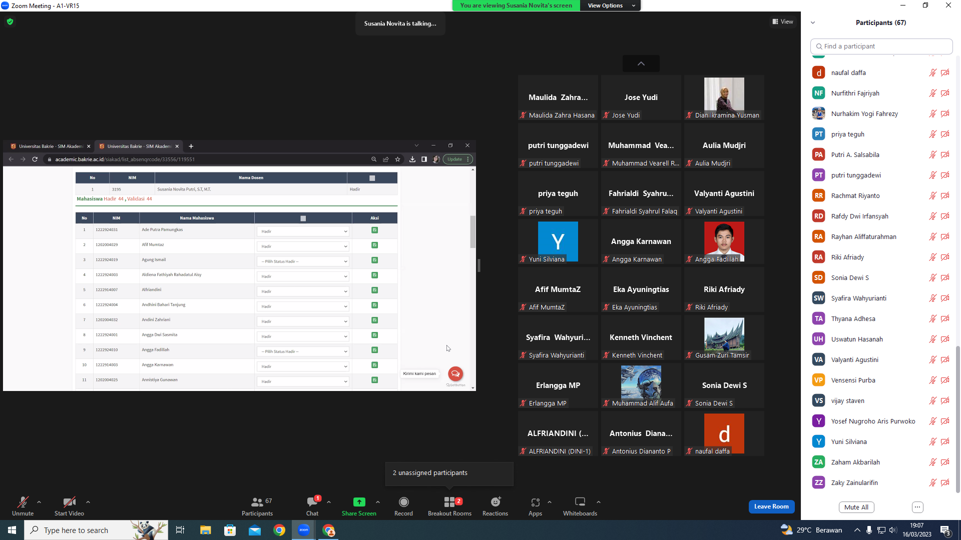This screenshot has height=540, width=961.
Task: Open status dropdown for Angga Fadillah
Action: pos(303,351)
